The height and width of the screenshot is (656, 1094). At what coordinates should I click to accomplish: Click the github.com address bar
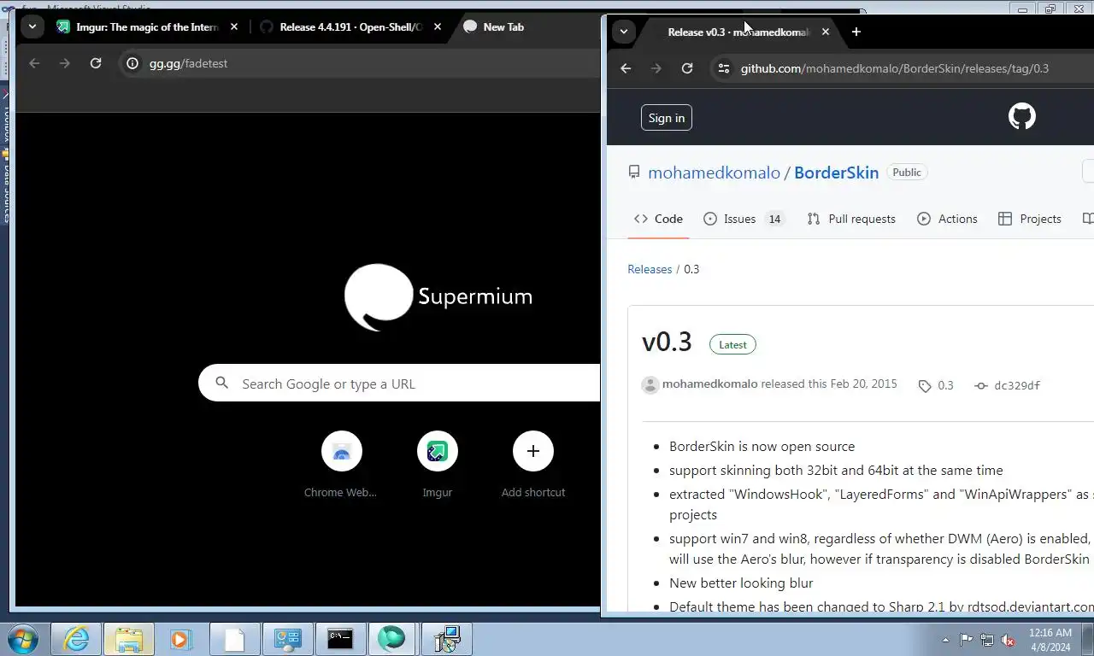(903, 68)
